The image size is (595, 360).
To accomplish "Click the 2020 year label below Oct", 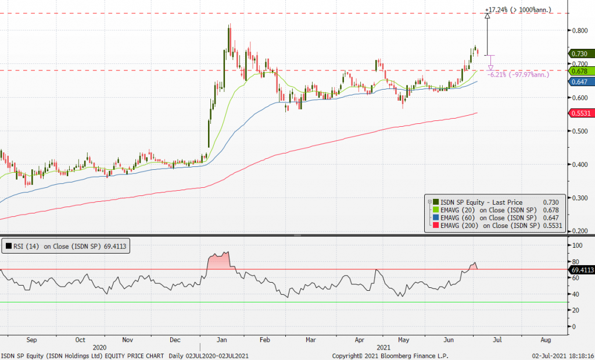I will pyautogui.click(x=99, y=347).
